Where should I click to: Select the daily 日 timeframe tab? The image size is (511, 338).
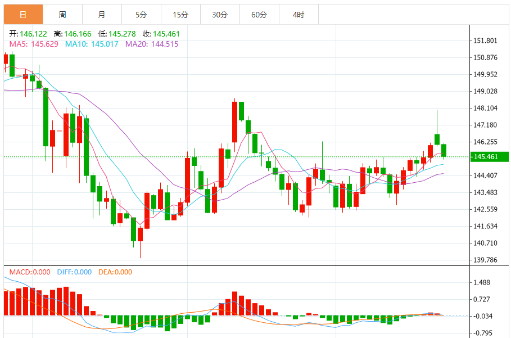pos(23,15)
